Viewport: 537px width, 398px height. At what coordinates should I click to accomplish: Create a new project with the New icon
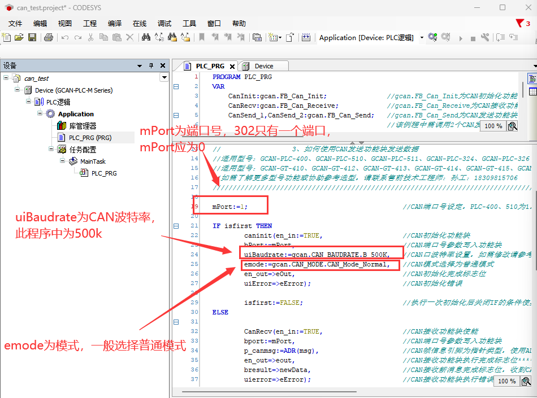[x=7, y=37]
